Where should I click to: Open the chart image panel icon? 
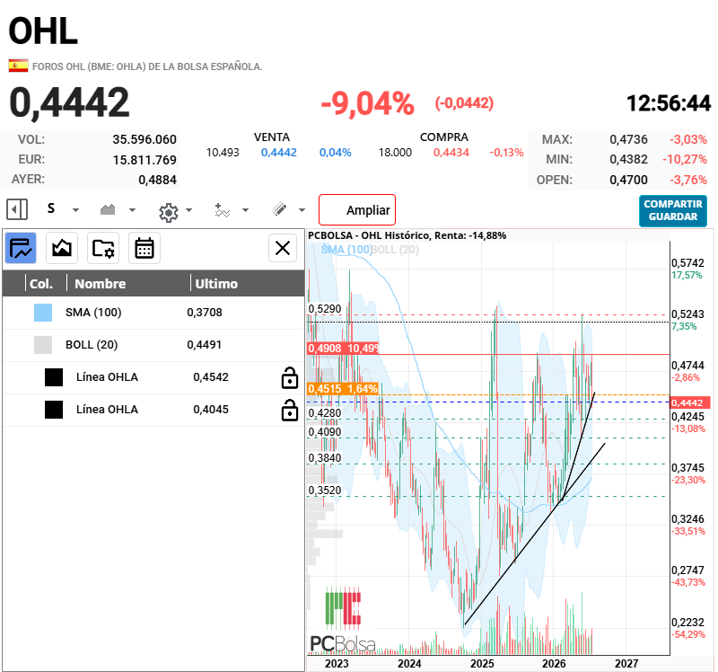point(62,248)
